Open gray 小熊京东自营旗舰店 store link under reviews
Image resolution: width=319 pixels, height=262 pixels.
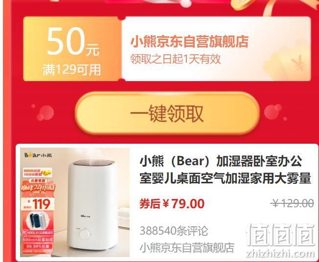point(187,247)
